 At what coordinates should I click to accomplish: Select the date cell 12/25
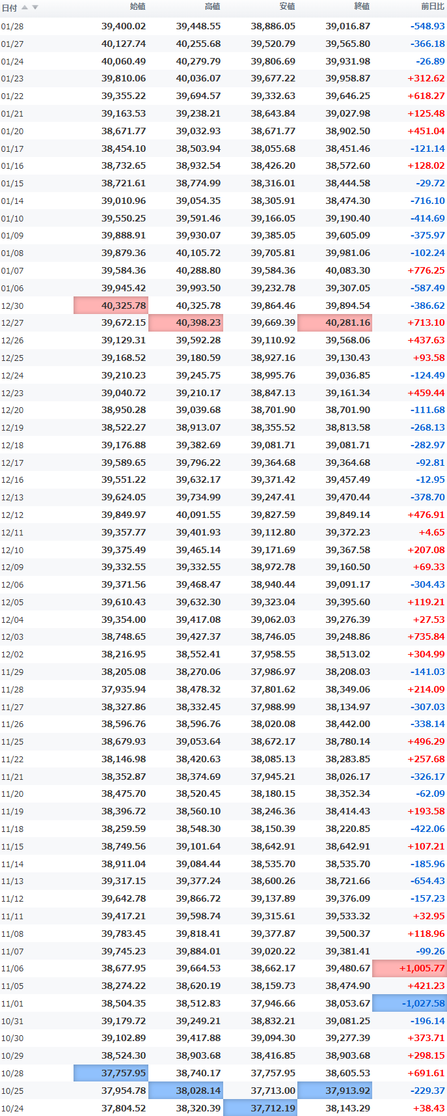pyautogui.click(x=12, y=358)
